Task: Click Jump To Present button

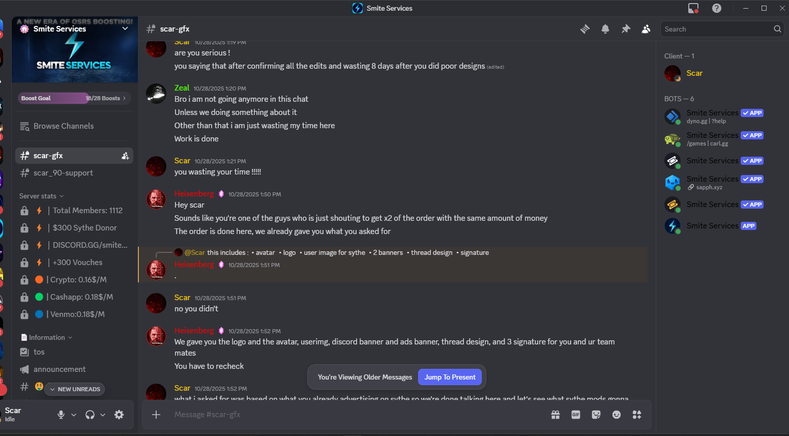Action: point(450,377)
